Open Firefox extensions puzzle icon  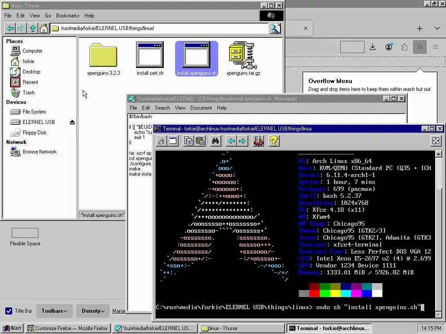[x=404, y=47]
